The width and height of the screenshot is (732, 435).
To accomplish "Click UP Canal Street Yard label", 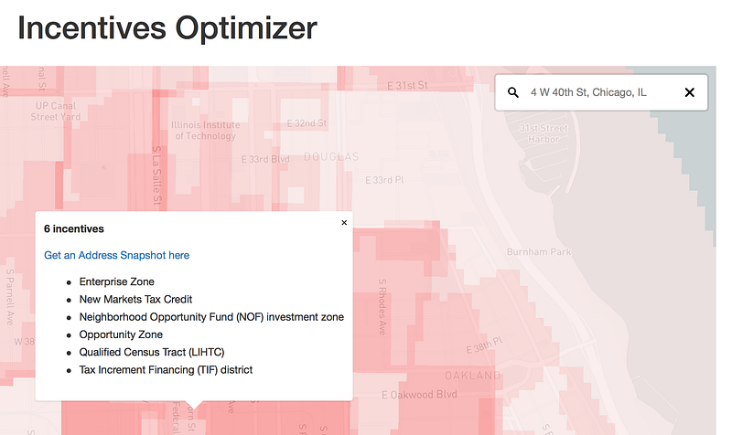I will point(56,111).
